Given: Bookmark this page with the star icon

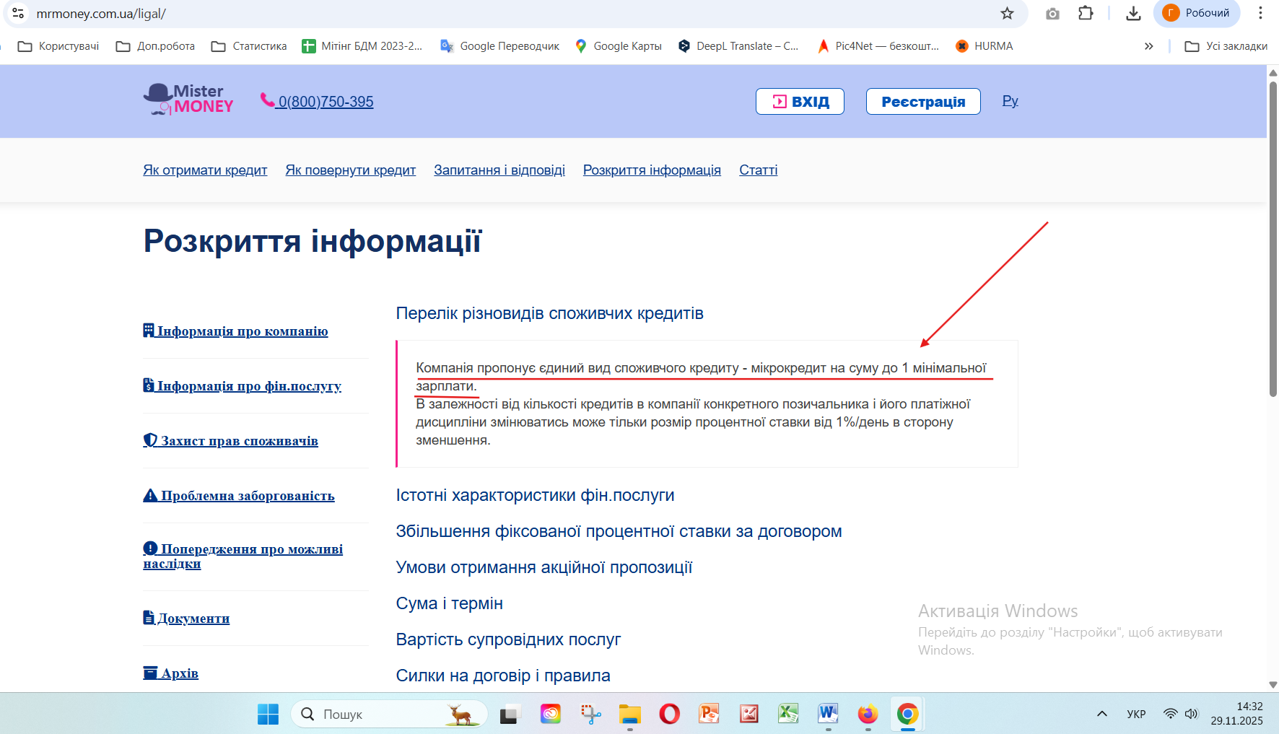Looking at the screenshot, I should coord(1008,13).
